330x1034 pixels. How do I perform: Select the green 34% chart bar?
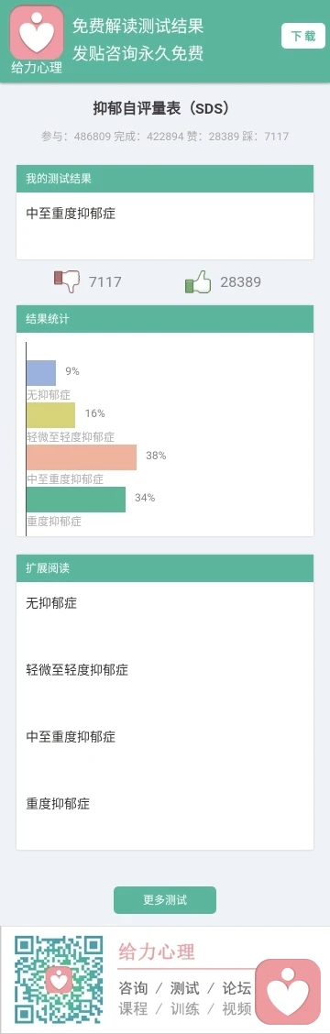coord(76,500)
